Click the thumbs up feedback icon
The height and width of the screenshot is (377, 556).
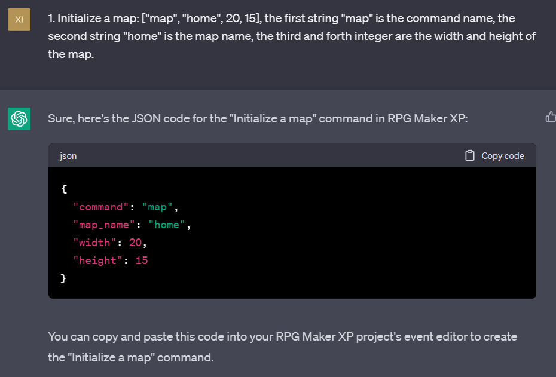[551, 117]
